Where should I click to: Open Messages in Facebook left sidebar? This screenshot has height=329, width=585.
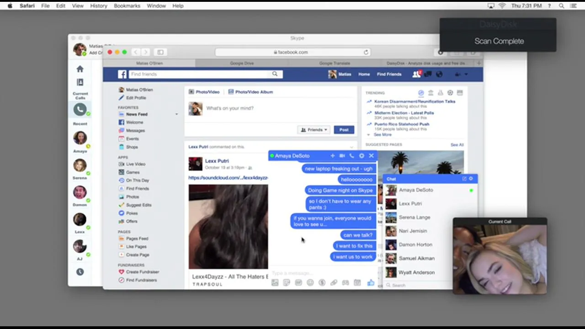coord(135,131)
